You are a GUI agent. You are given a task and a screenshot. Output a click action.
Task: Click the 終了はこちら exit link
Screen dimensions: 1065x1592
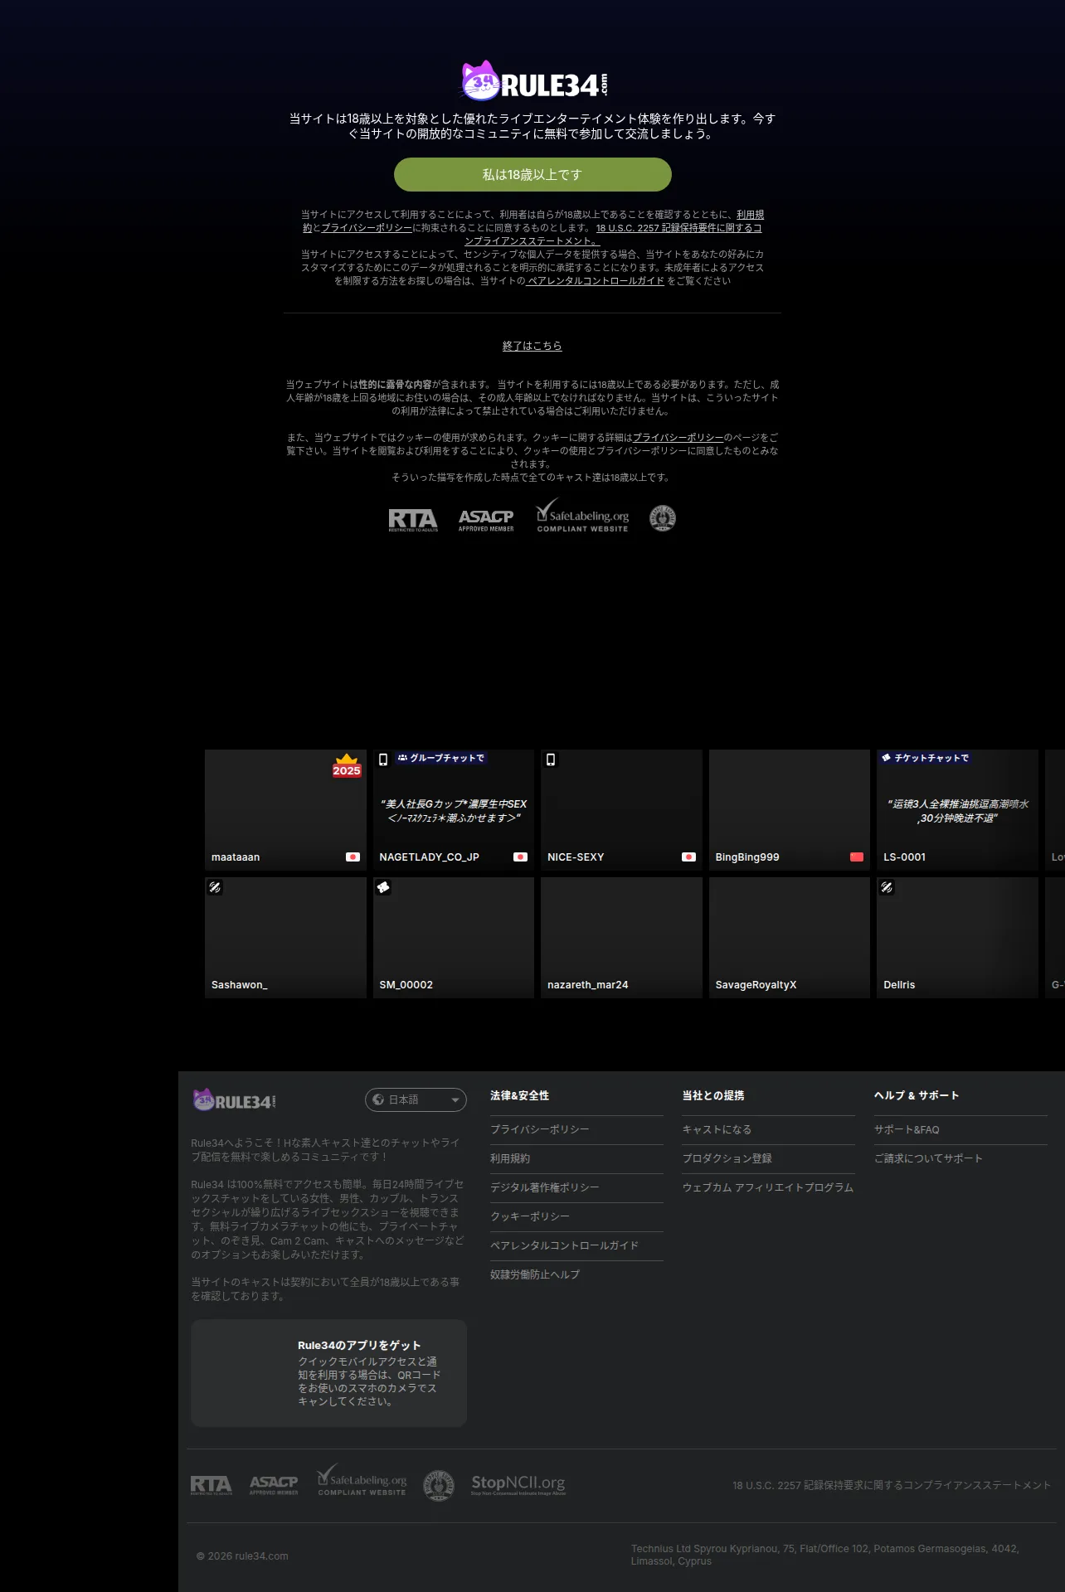coord(532,346)
